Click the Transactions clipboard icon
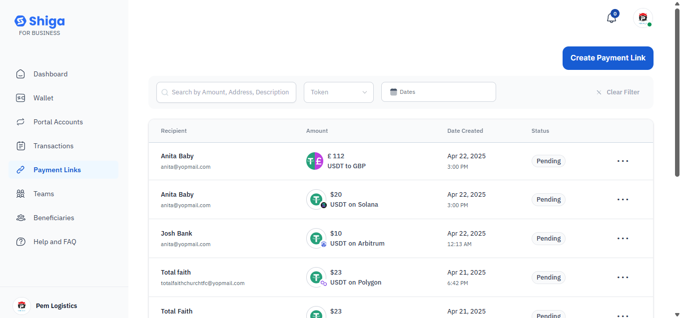This screenshot has width=681, height=318. coord(20,146)
